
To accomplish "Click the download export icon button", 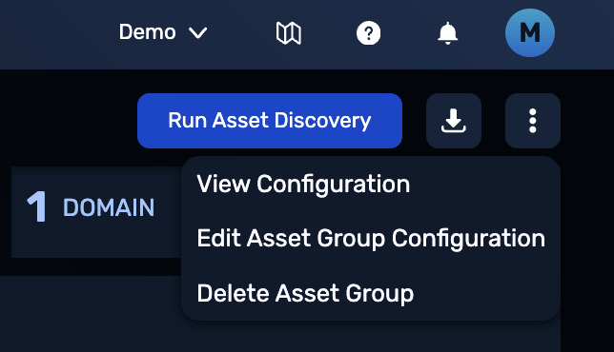I will 454,121.
